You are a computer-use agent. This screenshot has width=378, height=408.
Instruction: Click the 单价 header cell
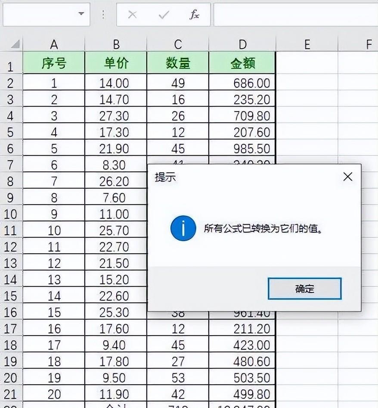(x=116, y=63)
